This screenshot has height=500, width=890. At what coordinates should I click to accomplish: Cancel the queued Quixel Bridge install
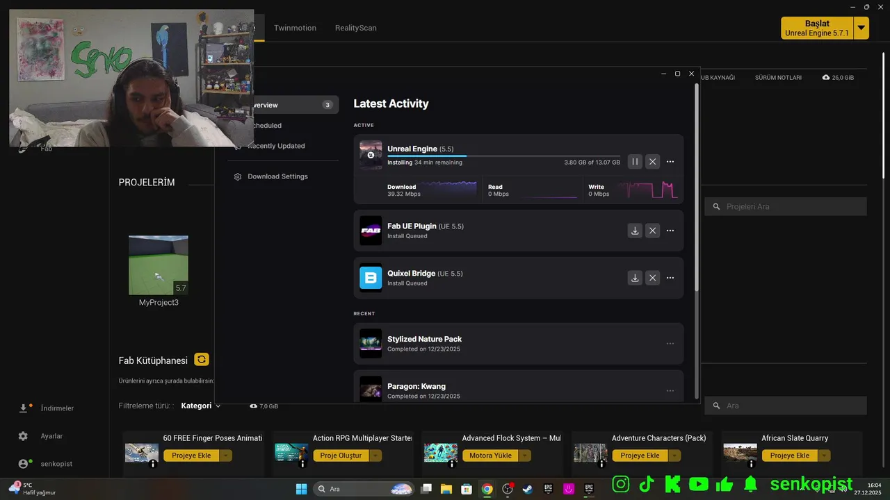click(652, 278)
